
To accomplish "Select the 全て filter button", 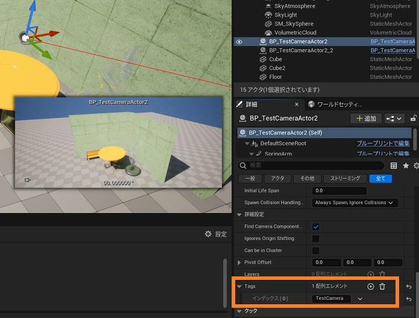I will tap(380, 179).
